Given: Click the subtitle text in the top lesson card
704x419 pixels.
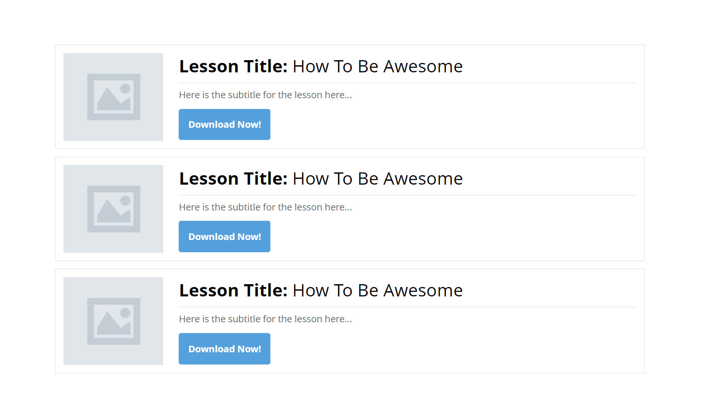Looking at the screenshot, I should tap(265, 95).
